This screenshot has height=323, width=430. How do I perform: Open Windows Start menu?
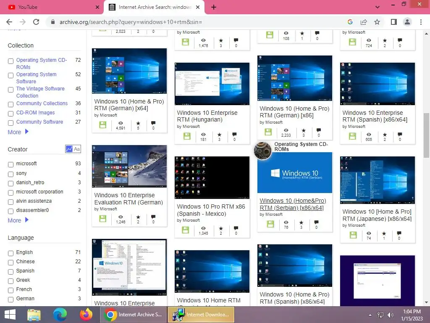point(10,315)
